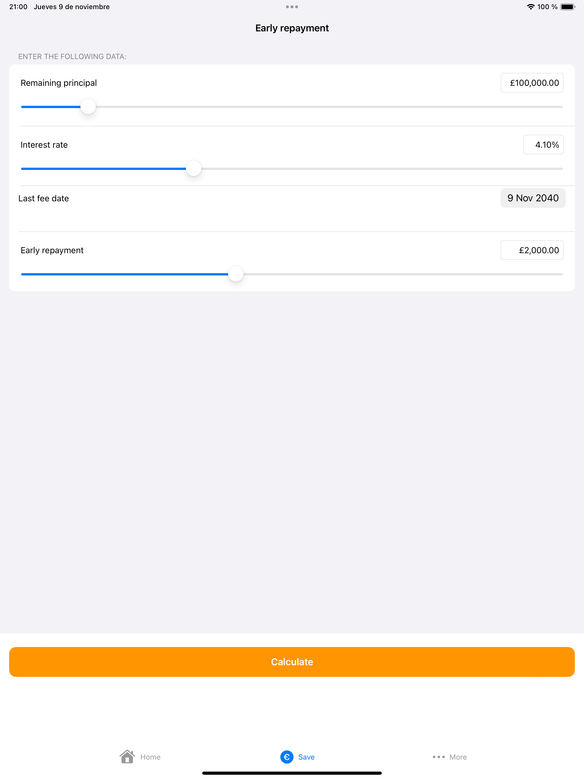584x779 pixels.
Task: Tap the three-dot multitasking indicator at top
Action: (292, 7)
